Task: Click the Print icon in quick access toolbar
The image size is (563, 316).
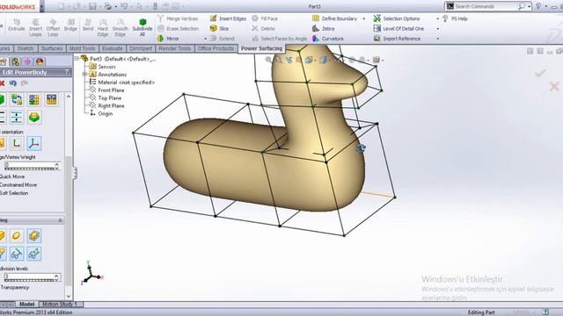Action: click(x=107, y=6)
